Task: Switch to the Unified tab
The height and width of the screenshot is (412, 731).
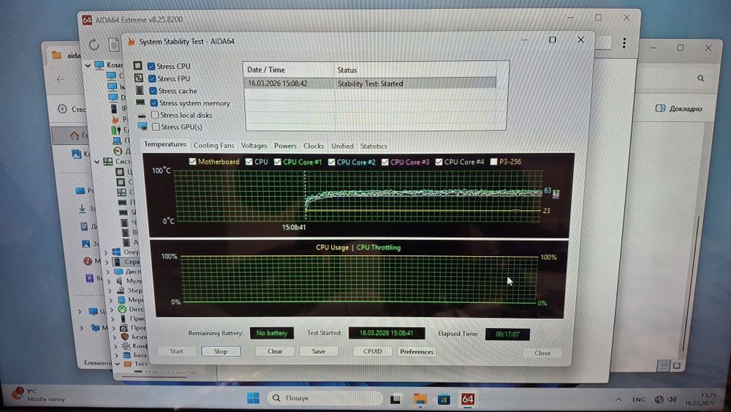Action: pos(342,146)
